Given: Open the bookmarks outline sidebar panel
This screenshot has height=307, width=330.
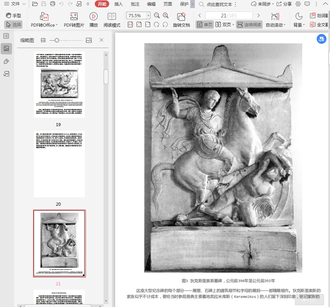Looking at the screenshot, I should point(6,36).
